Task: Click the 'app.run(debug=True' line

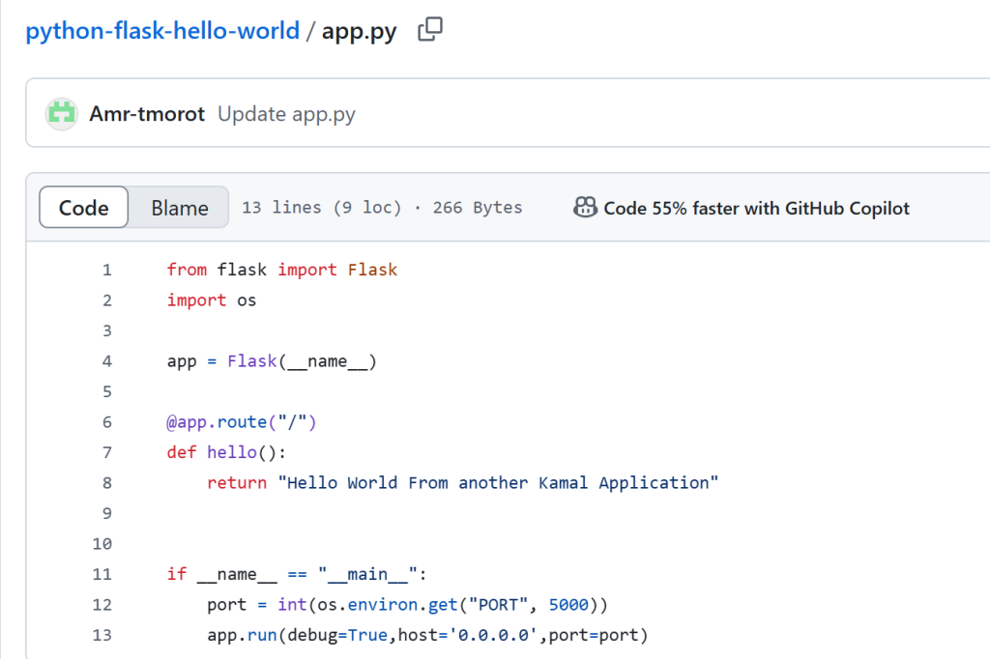Action: tap(427, 635)
